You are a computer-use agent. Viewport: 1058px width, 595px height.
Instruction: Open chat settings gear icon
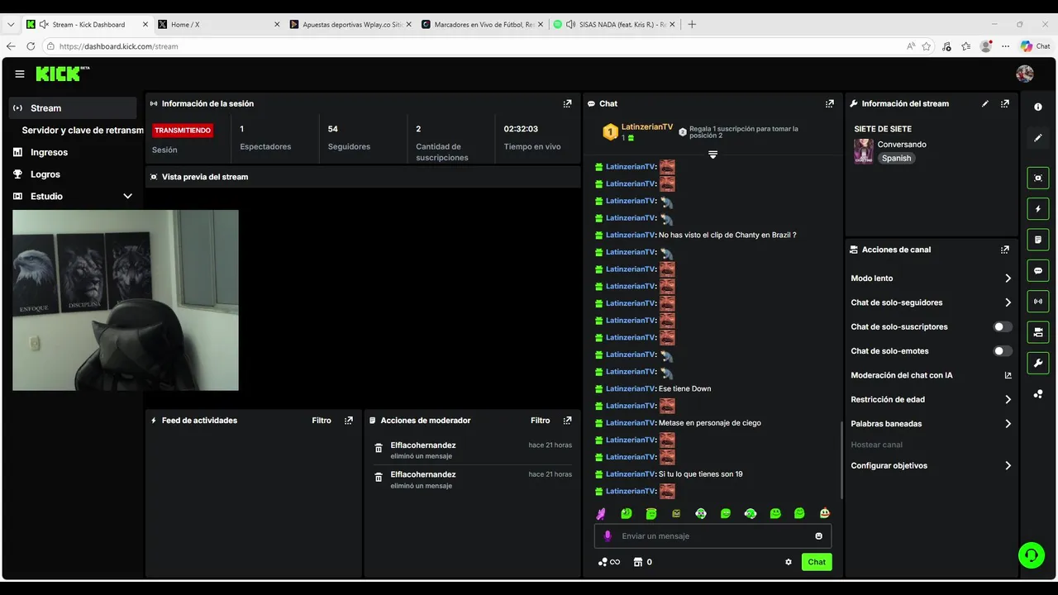tap(789, 562)
